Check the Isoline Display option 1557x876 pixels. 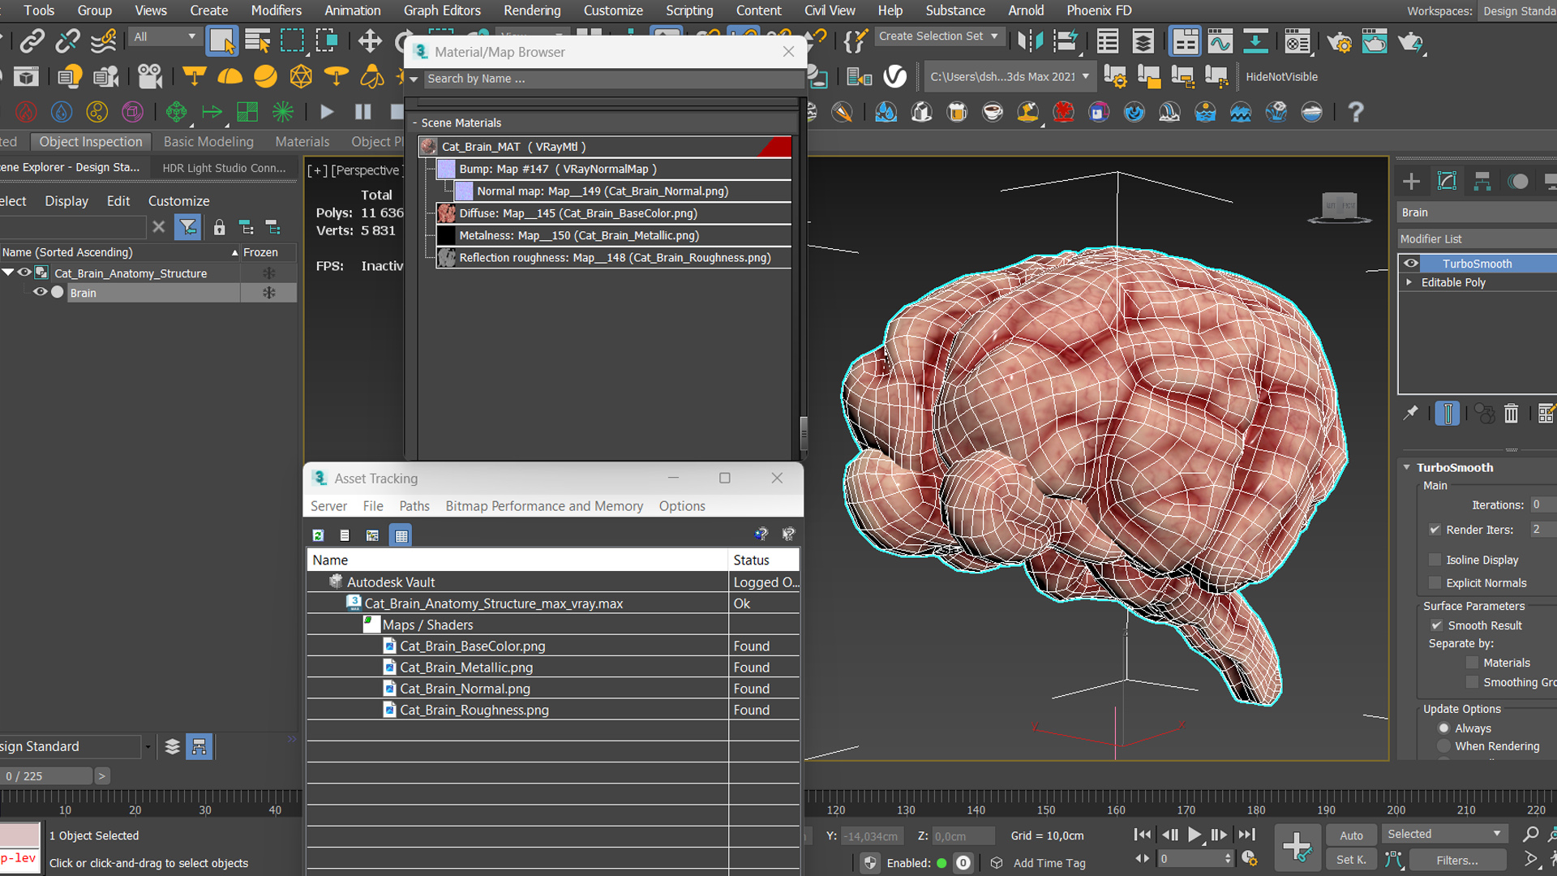(1435, 560)
